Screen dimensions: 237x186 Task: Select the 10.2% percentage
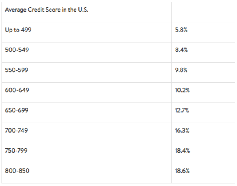click(182, 90)
